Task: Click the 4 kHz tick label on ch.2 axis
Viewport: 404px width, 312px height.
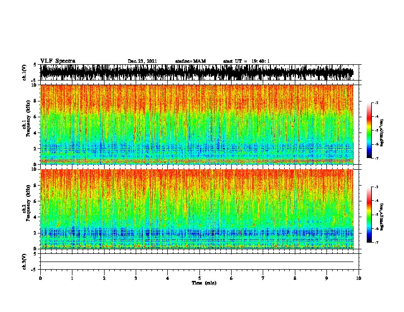Action: click(35, 217)
